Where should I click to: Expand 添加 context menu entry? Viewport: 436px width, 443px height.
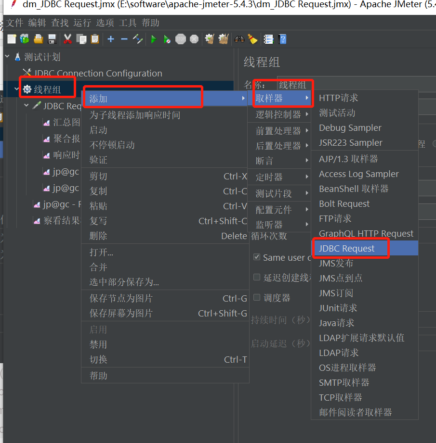click(x=165, y=99)
